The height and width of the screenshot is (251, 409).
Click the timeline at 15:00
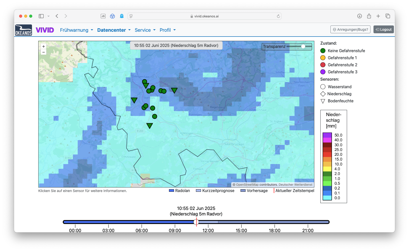241,222
